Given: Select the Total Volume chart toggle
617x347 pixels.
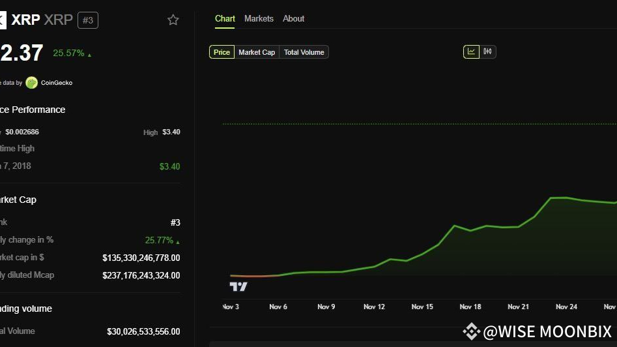Looking at the screenshot, I should pos(304,52).
